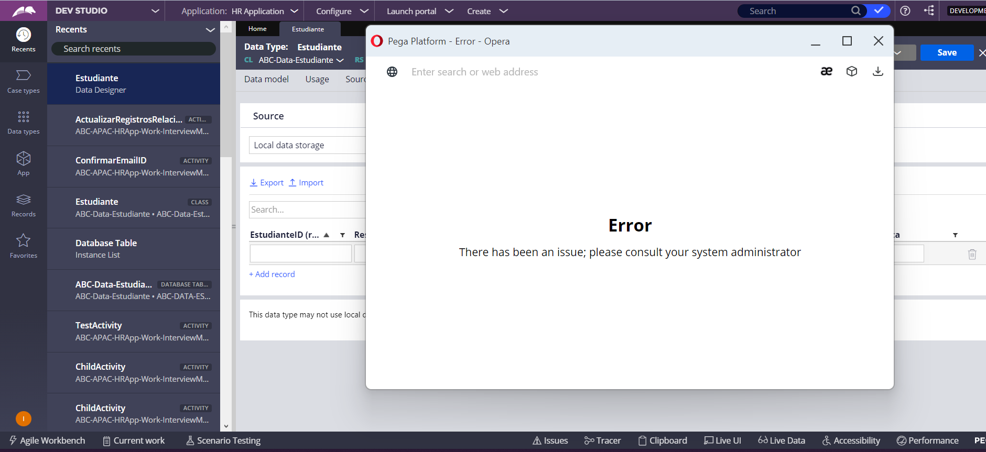Open Performance tool in footer
Viewport: 986px width, 452px height.
[x=928, y=440]
